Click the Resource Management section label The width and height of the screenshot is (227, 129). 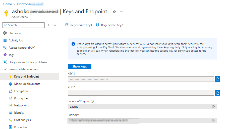(24, 69)
